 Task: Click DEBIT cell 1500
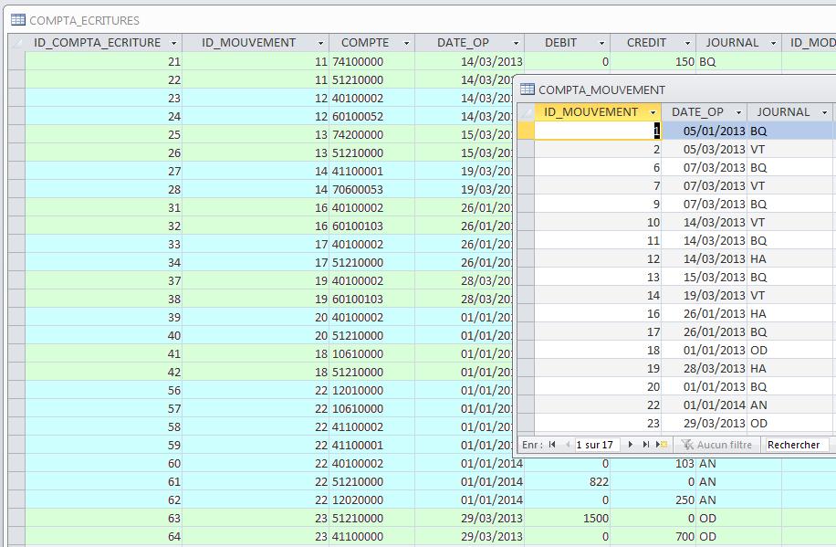(568, 518)
